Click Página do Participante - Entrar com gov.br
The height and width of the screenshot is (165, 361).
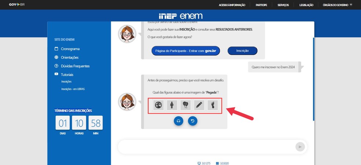click(186, 51)
